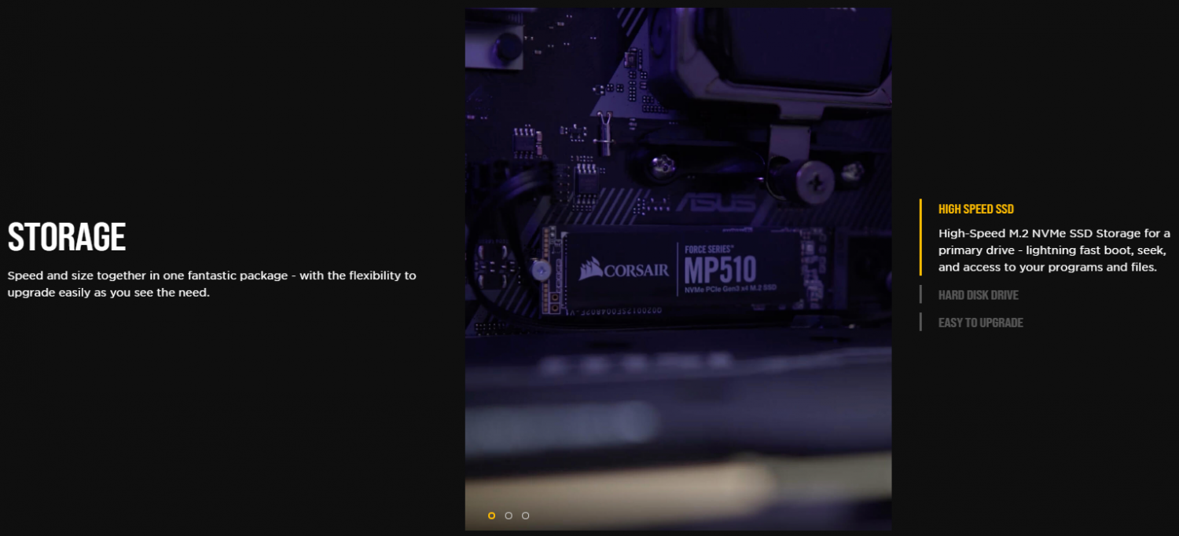Jump to the third carousel slide dot

(x=526, y=516)
